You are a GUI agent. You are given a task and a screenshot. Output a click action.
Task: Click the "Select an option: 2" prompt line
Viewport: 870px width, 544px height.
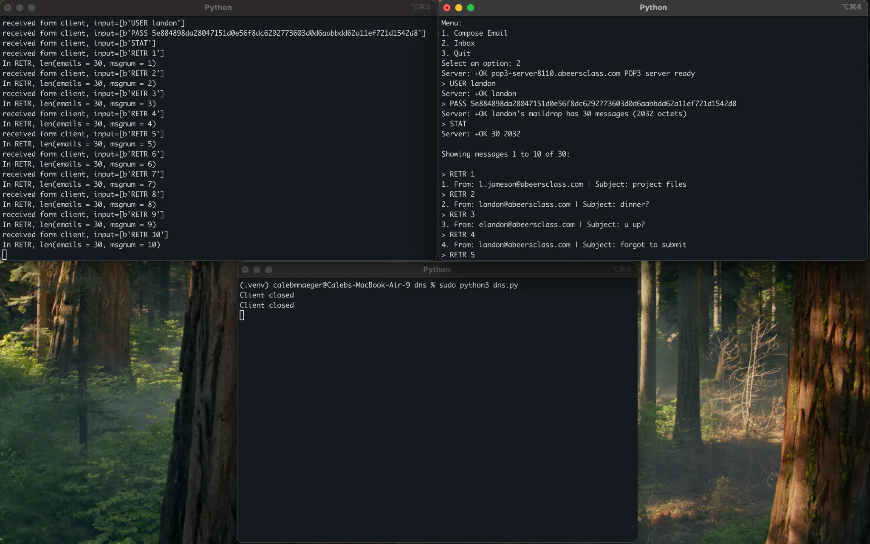[x=481, y=63]
